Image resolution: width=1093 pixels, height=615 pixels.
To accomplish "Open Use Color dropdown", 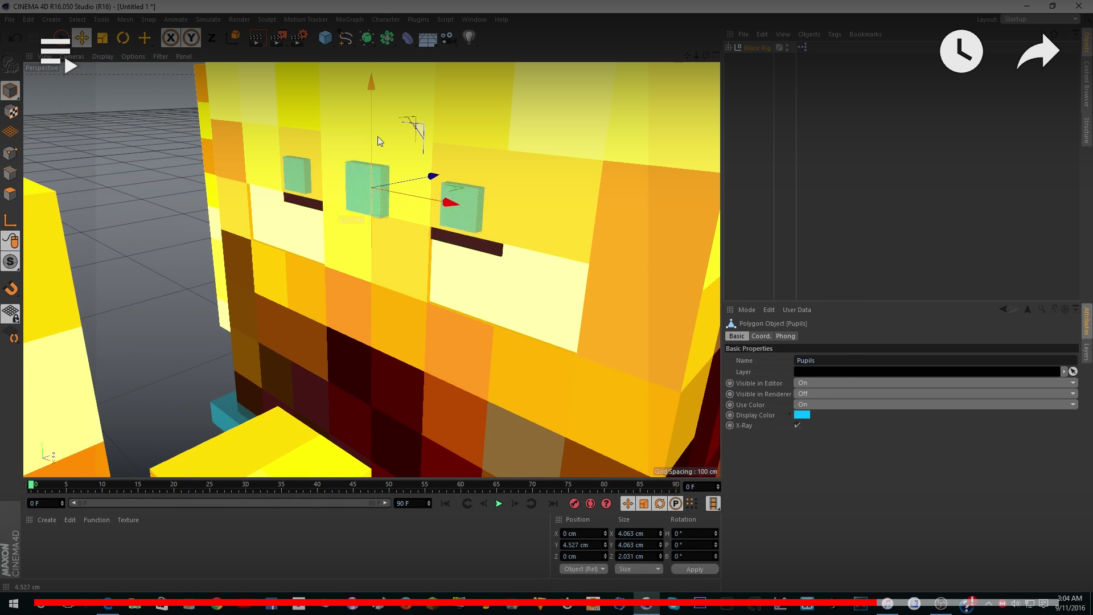I will 935,404.
